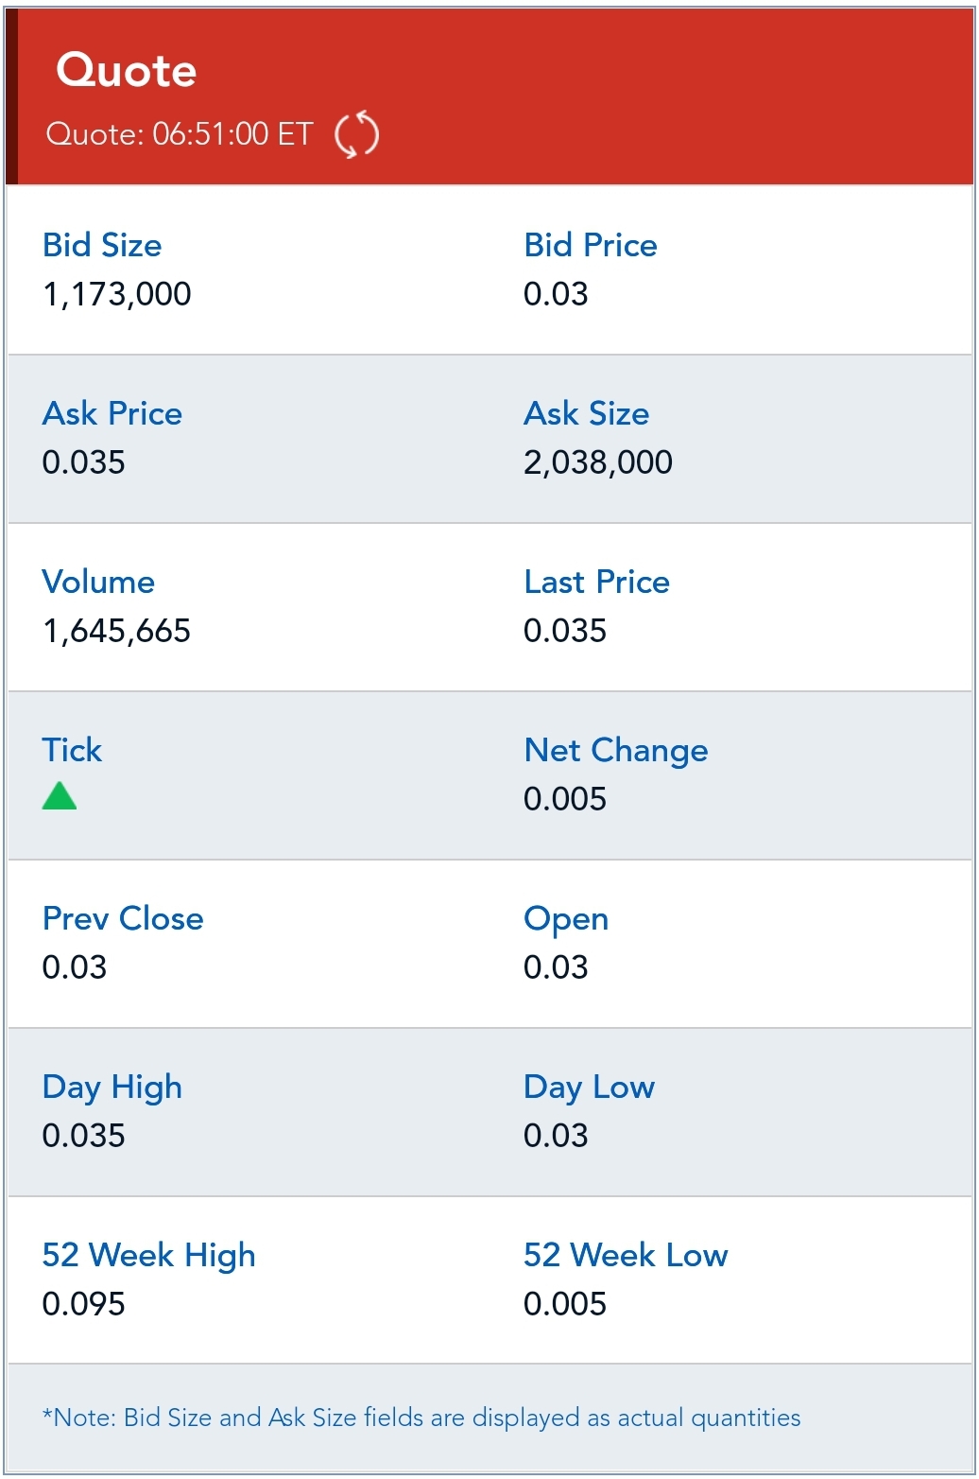Click the Bid Price label
The height and width of the screenshot is (1479, 979).
pyautogui.click(x=590, y=245)
